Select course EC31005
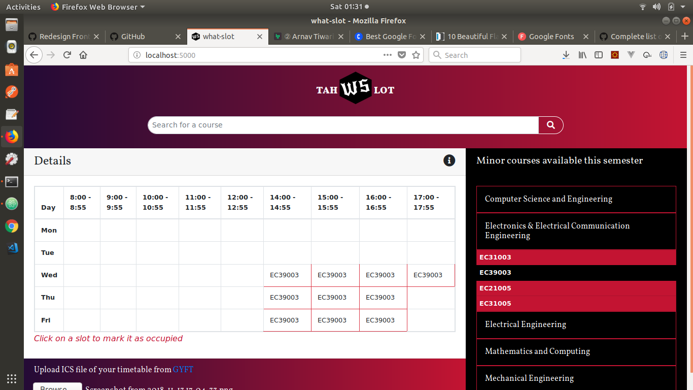The image size is (693, 390). click(576, 304)
